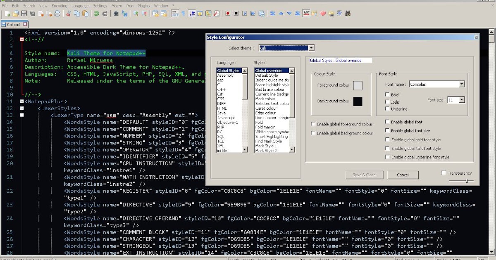Viewport: 496px width, 260px height.
Task: Click the Save & Close button
Action: pyautogui.click(x=364, y=175)
